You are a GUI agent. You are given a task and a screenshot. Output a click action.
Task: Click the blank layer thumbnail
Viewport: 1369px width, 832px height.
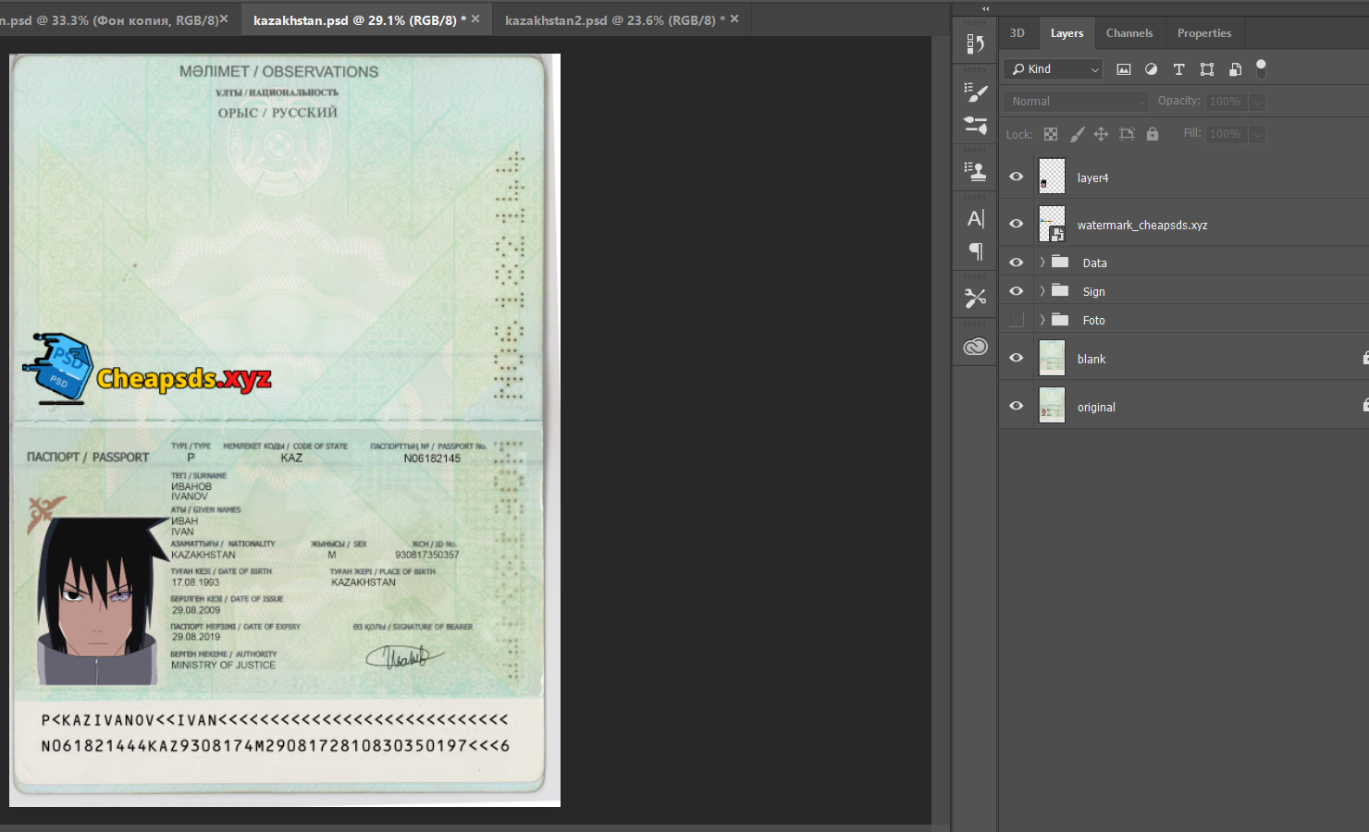(1052, 358)
